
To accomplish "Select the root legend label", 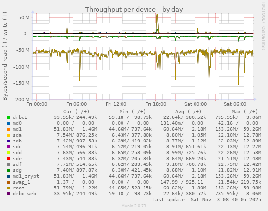I will point(19,188).
